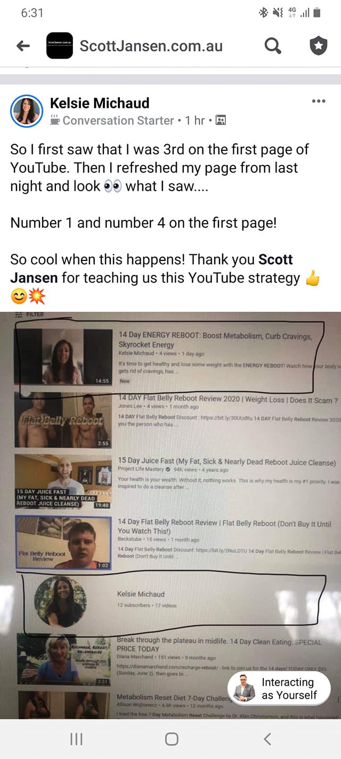The width and height of the screenshot is (341, 759).
Task: Tap the group shield star badge icon
Action: (318, 46)
